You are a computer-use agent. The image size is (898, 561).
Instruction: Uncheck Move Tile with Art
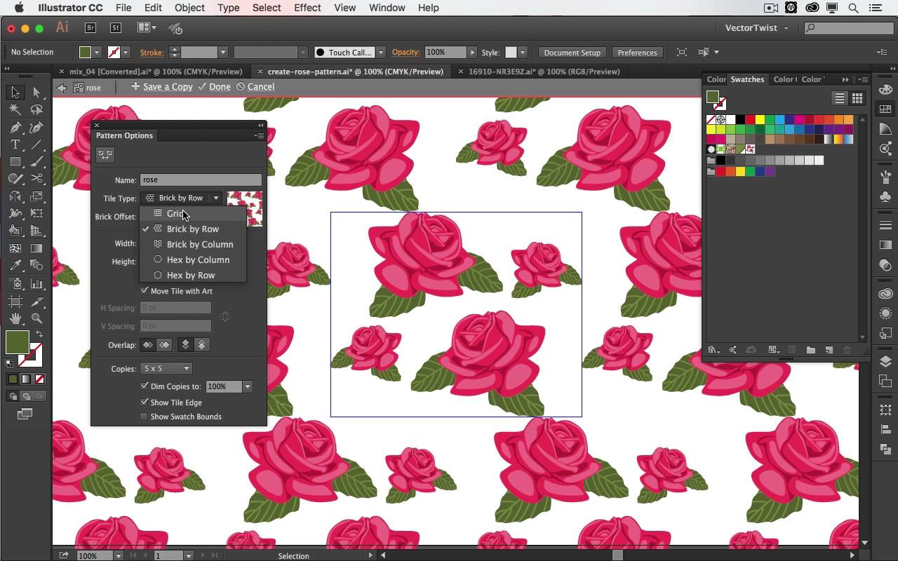[x=145, y=291]
